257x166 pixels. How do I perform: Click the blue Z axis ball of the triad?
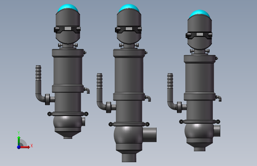point(19,147)
